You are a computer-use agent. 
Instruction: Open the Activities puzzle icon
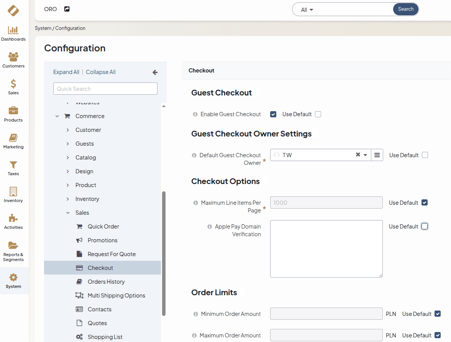pos(13,219)
